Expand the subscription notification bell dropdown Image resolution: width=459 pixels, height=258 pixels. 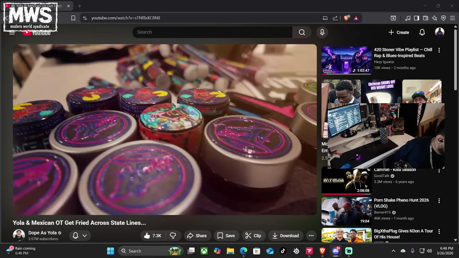[80, 235]
